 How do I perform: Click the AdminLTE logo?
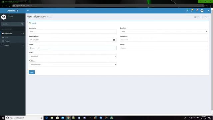tap(13, 11)
